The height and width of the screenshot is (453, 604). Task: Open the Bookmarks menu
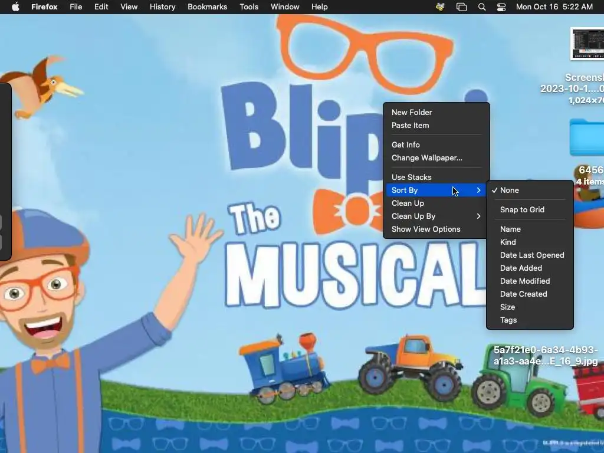click(x=208, y=7)
